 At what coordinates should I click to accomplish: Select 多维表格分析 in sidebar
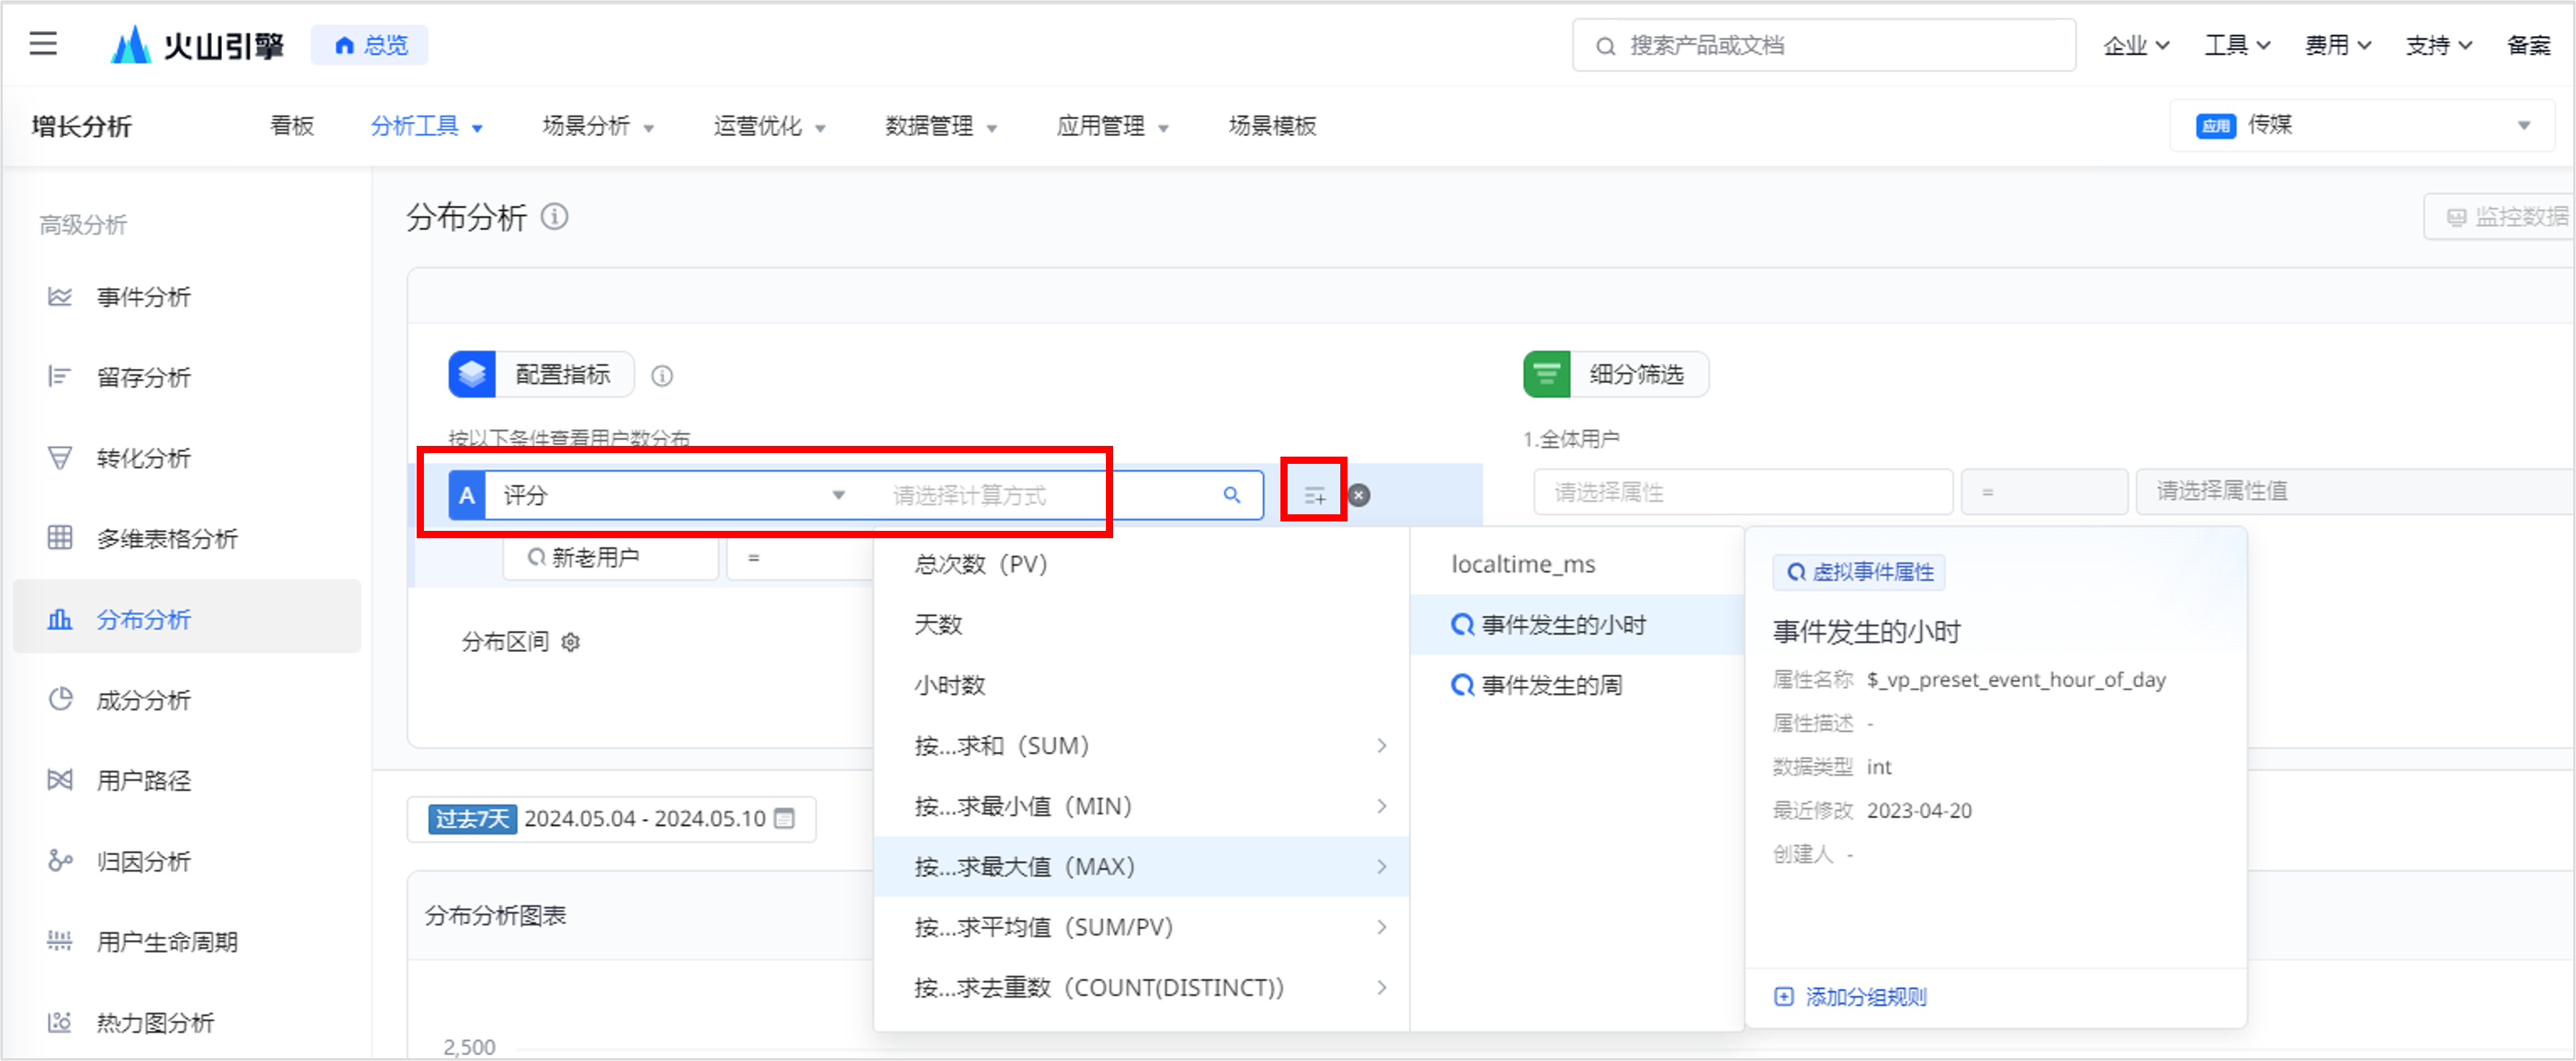(x=187, y=539)
